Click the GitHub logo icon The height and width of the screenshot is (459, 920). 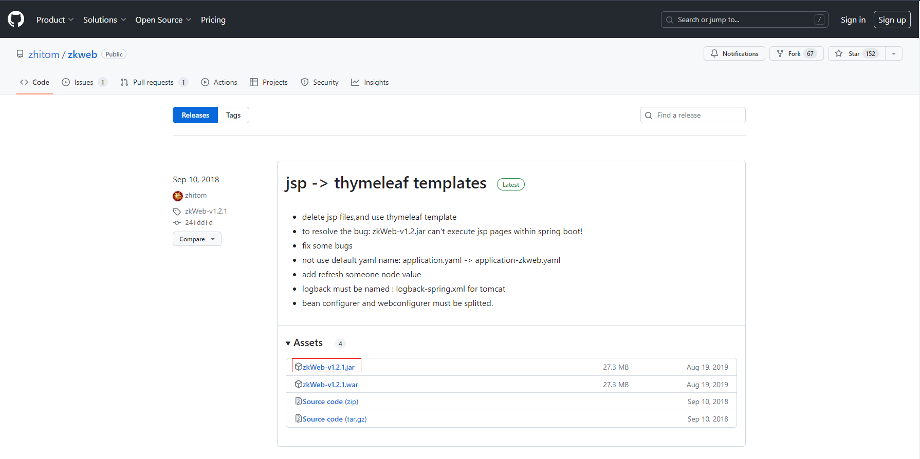[x=16, y=20]
